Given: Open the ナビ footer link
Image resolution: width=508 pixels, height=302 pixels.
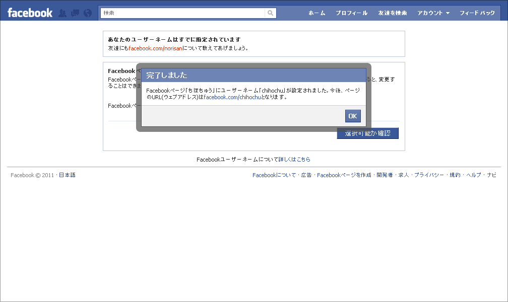Looking at the screenshot, I should click(491, 175).
